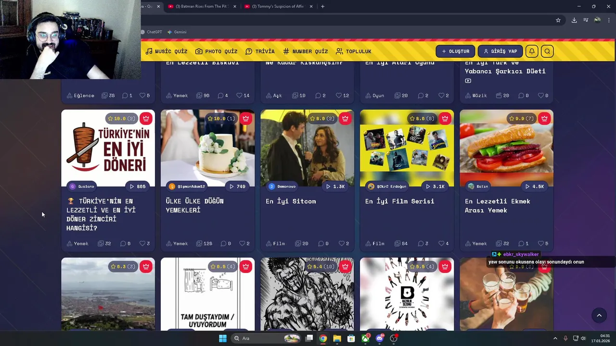The height and width of the screenshot is (346, 616).
Task: Like the Ülke Ülke Düğün Yemekleri quiz
Action: (244, 244)
